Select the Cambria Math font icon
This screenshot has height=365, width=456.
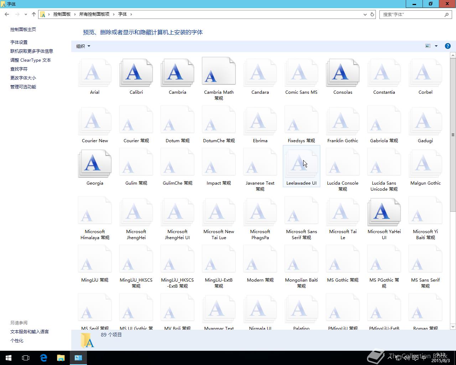point(219,71)
